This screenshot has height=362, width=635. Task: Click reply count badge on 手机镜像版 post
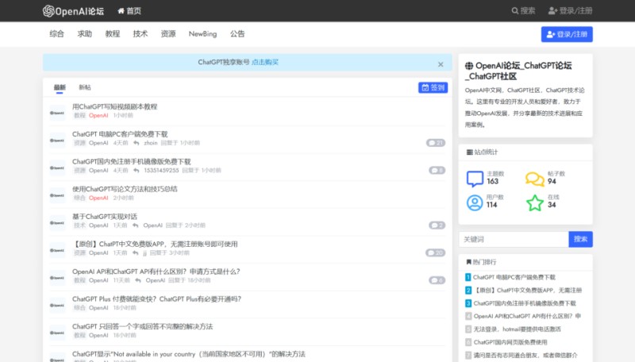pyautogui.click(x=437, y=171)
